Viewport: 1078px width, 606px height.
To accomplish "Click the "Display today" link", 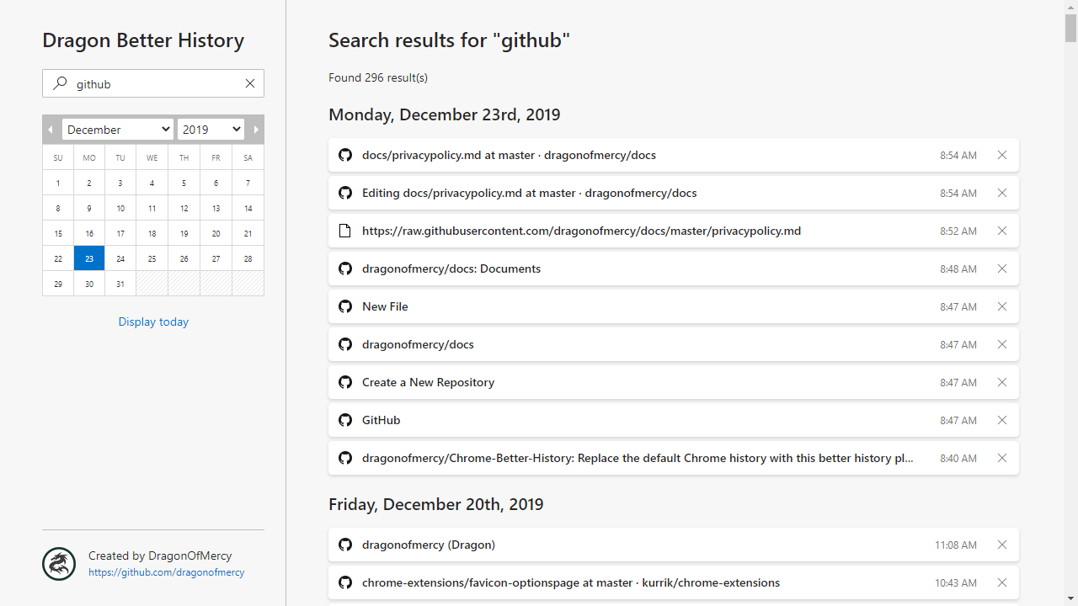I will click(x=153, y=322).
